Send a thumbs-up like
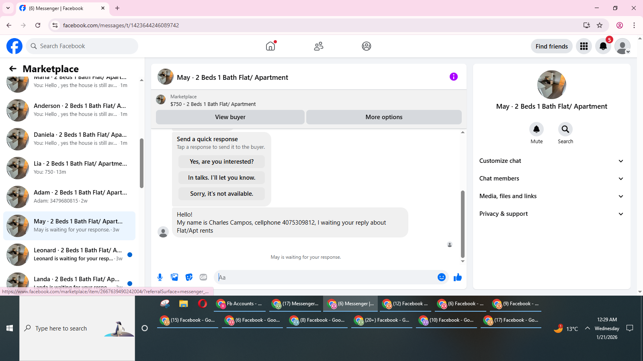The image size is (643, 361). pos(457,277)
